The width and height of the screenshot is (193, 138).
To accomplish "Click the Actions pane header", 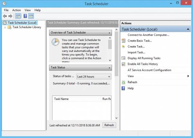I will tap(155, 23).
